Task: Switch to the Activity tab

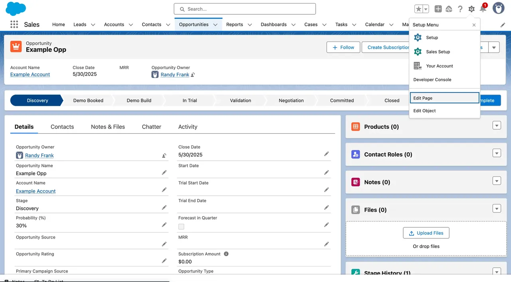Action: pyautogui.click(x=188, y=127)
